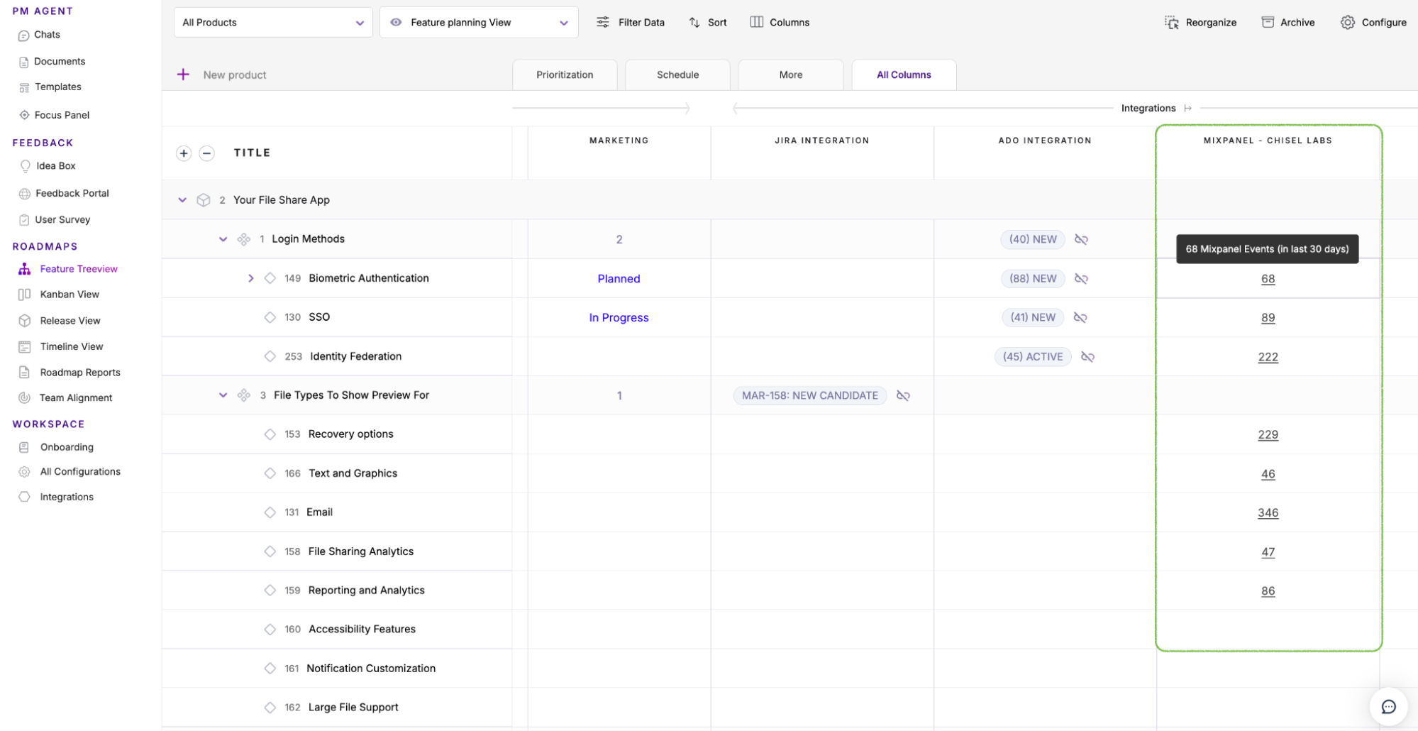
Task: Open Kanban View in the sidebar
Action: coord(70,295)
